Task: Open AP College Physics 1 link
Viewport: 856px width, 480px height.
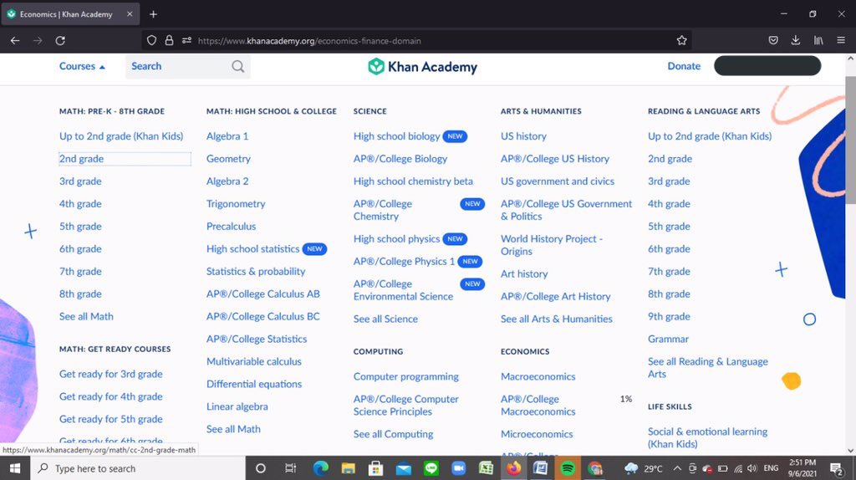Action: 404,262
